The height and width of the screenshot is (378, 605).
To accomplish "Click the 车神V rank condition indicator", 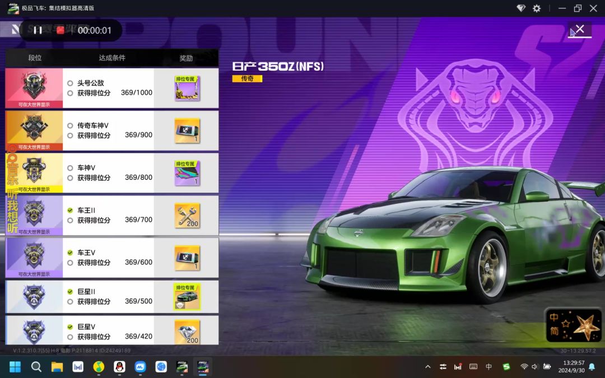I will pos(70,168).
